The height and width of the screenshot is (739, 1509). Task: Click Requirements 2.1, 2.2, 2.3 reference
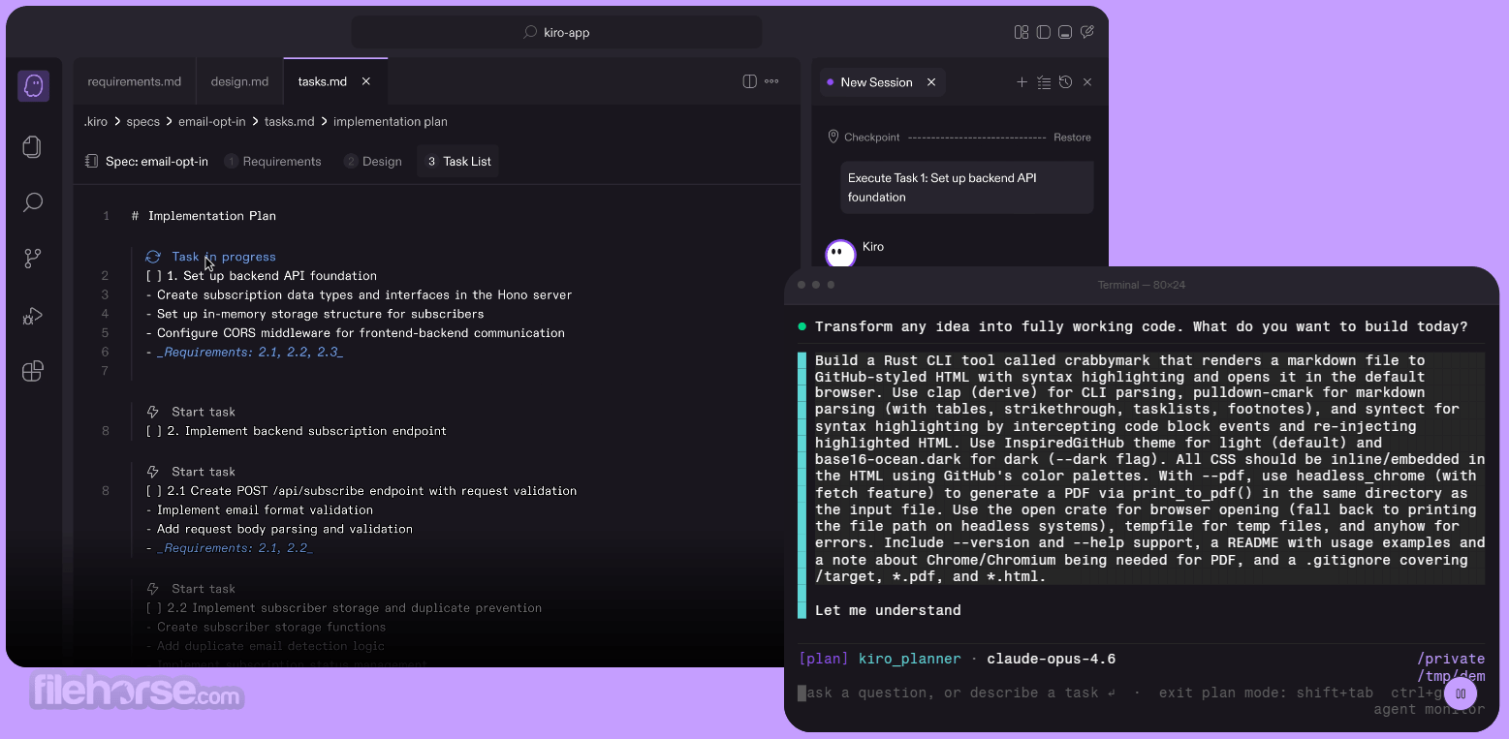coord(250,353)
